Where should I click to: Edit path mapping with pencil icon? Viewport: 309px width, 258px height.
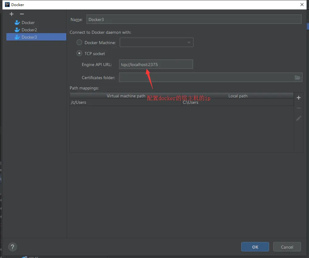pyautogui.click(x=299, y=118)
